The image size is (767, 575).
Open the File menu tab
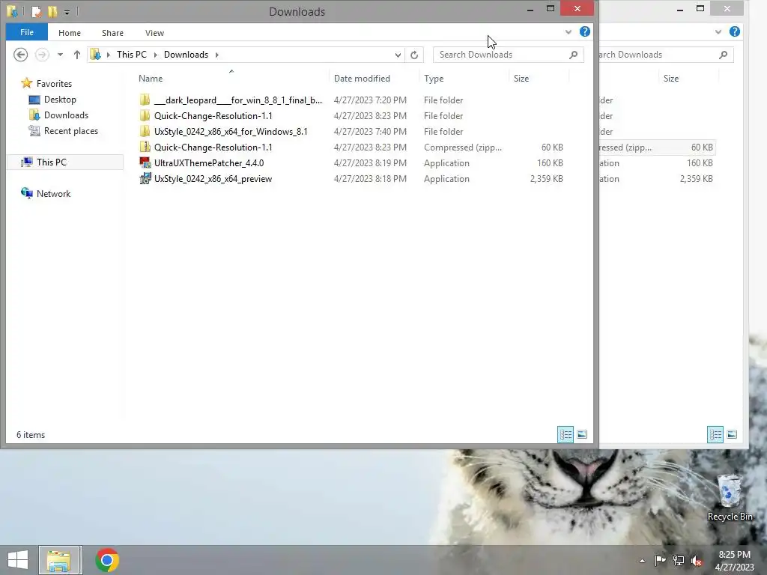point(27,32)
